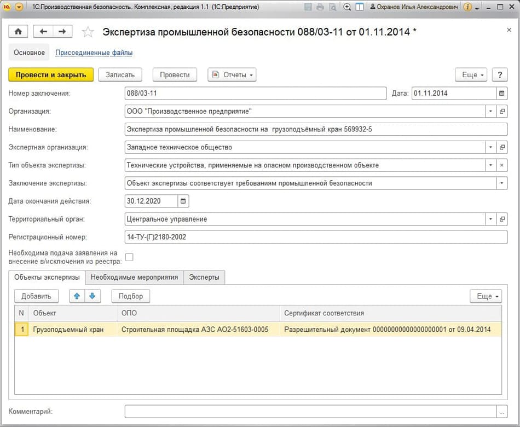Screen dimensions: 520x427
Task: Select the Строительная площадка АЗС cell
Action: 198,330
